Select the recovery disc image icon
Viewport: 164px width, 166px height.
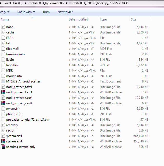[x=3, y=125]
